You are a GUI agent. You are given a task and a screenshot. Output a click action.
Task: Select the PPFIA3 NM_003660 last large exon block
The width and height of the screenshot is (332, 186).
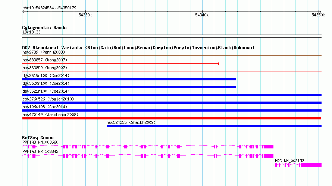pos(269,147)
